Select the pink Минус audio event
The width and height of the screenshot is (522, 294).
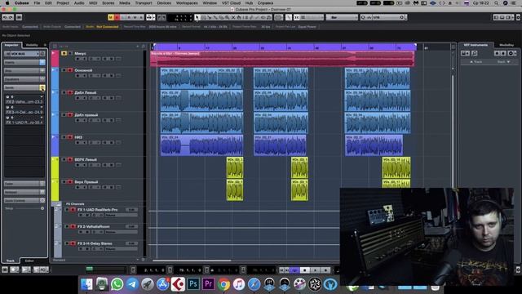point(282,59)
